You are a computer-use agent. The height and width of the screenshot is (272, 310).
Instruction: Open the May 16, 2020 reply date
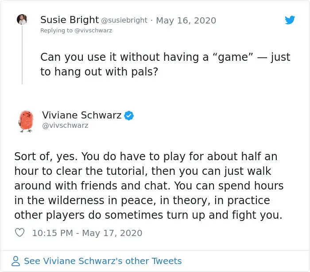186,20
